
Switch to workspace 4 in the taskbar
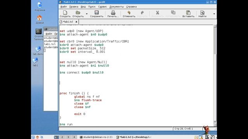(x=74, y=137)
